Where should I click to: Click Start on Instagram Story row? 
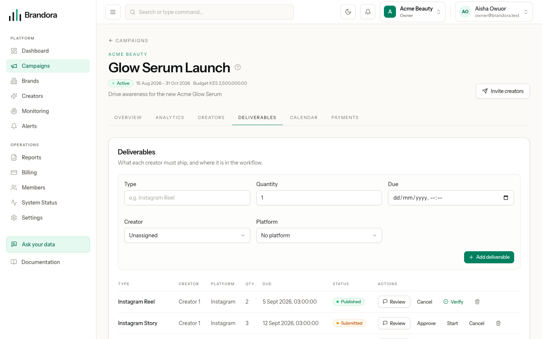pyautogui.click(x=452, y=323)
